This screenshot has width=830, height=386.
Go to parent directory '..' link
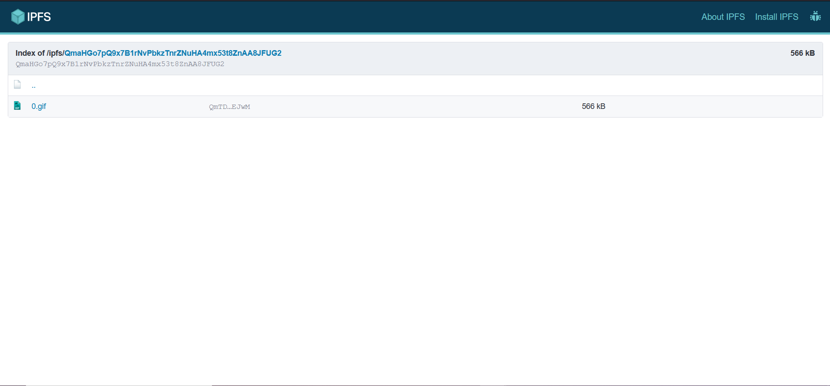[33, 86]
